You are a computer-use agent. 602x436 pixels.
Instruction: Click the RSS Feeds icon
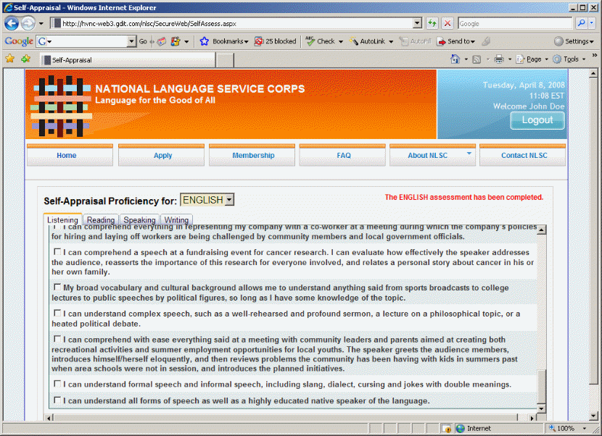coord(477,59)
